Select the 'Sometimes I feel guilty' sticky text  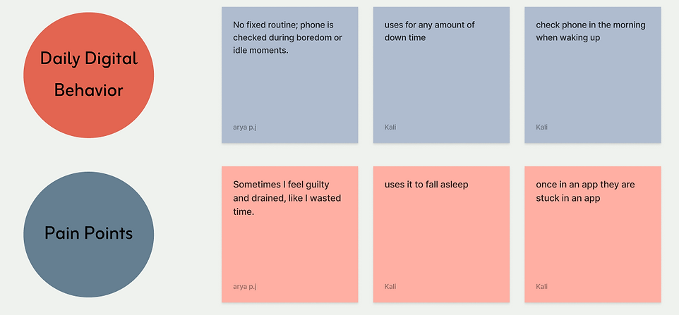pyautogui.click(x=287, y=198)
